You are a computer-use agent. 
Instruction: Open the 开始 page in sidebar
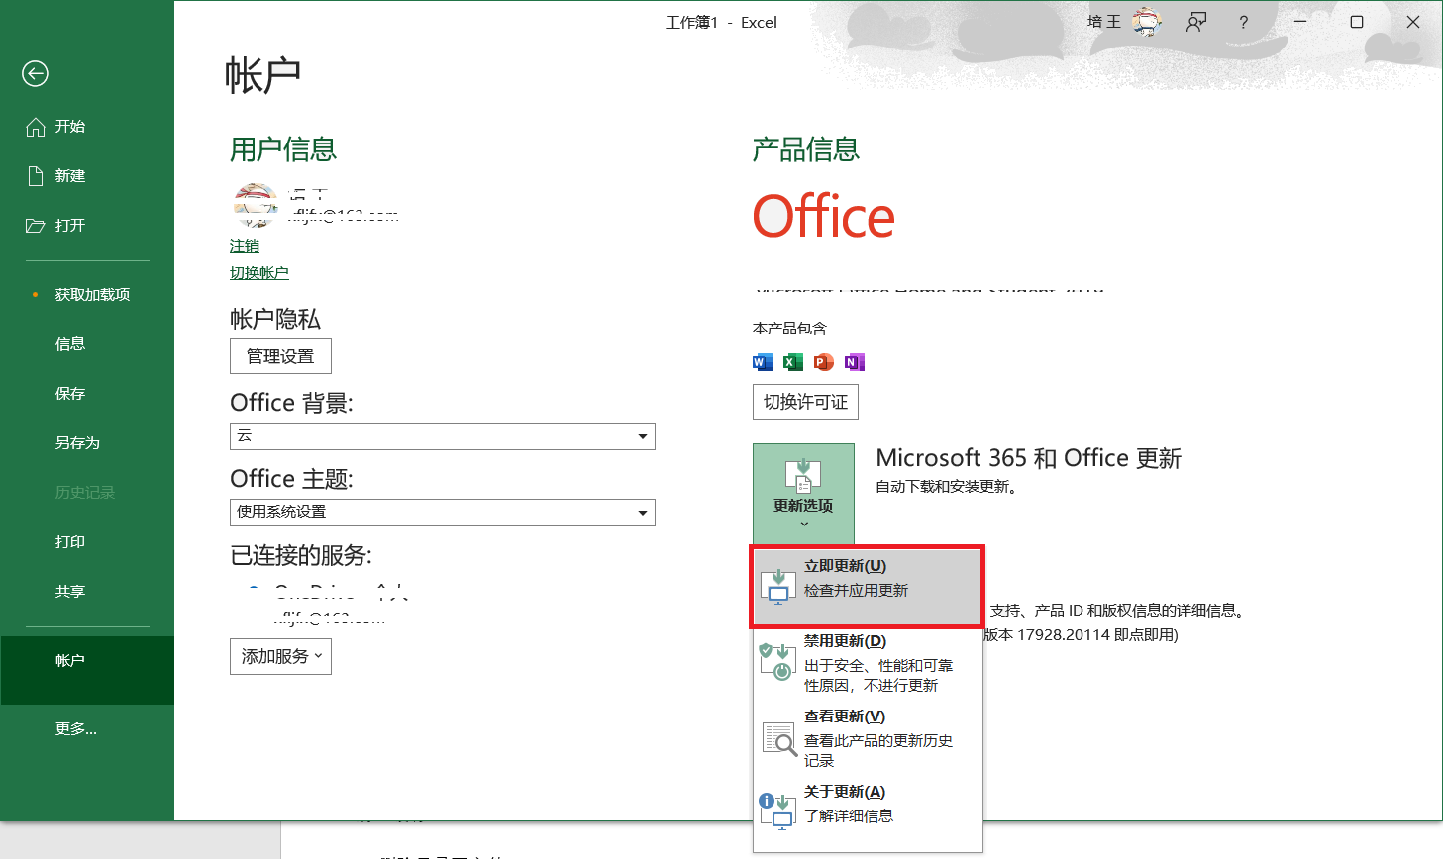[x=87, y=127]
